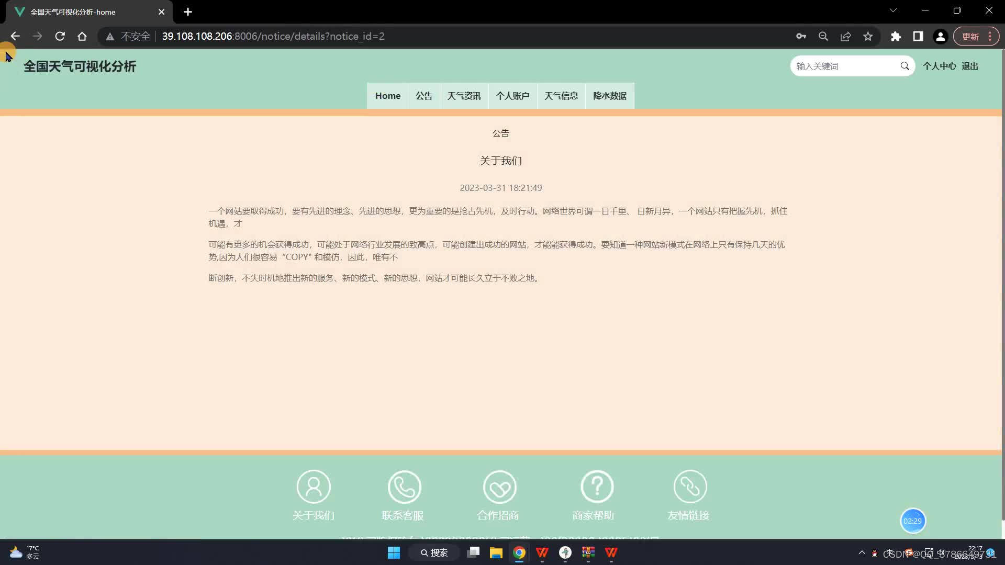
Task: Click the zoom magnifier icon in address bar
Action: (823, 36)
